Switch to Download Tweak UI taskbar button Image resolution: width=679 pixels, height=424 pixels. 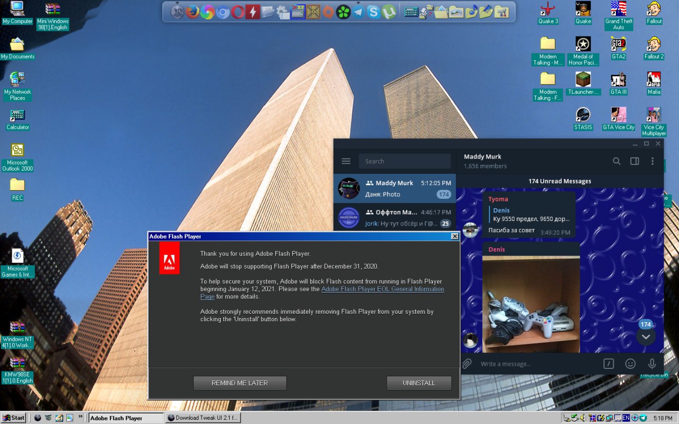(x=204, y=418)
